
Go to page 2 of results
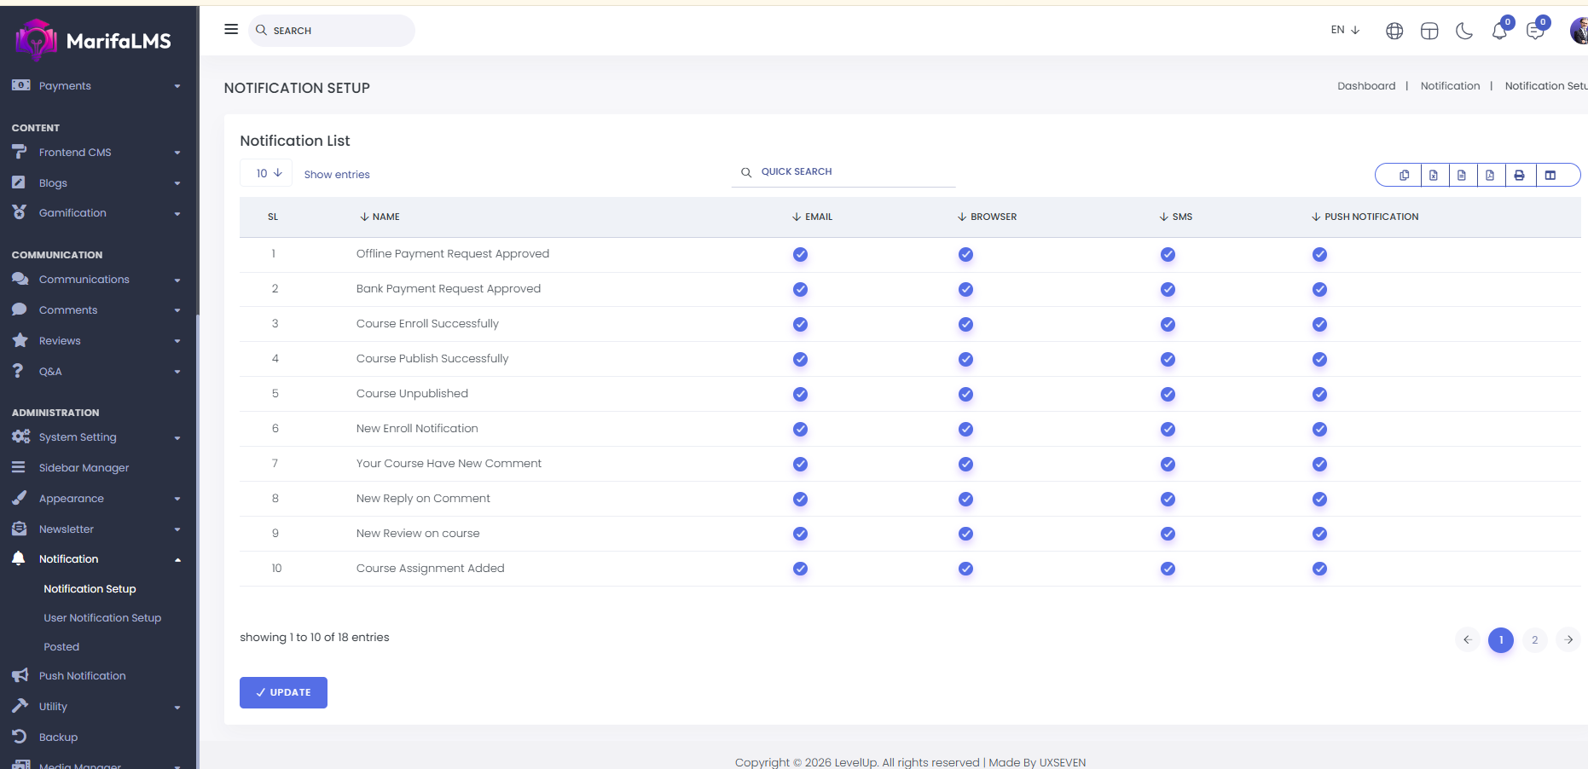pos(1534,639)
